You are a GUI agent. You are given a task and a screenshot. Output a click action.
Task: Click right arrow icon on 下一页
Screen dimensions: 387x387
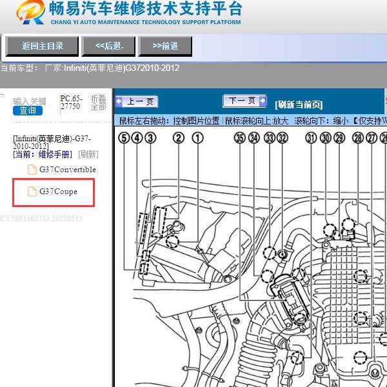point(263,101)
